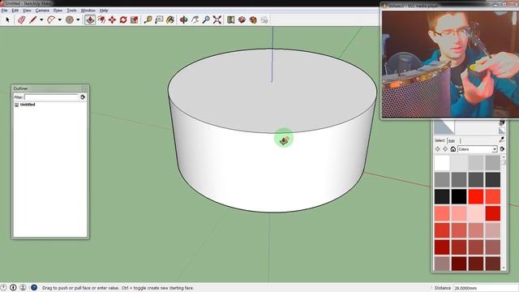Viewport: 519px width, 292px height.
Task: Choose the Arc tool
Action: [51, 19]
